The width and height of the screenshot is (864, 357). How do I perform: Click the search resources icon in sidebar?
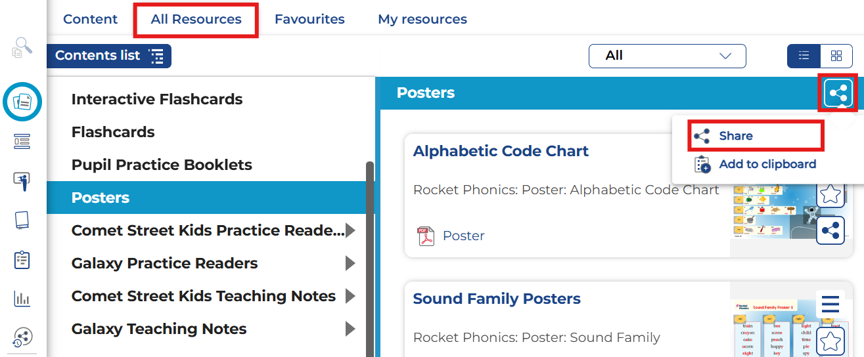click(x=22, y=47)
